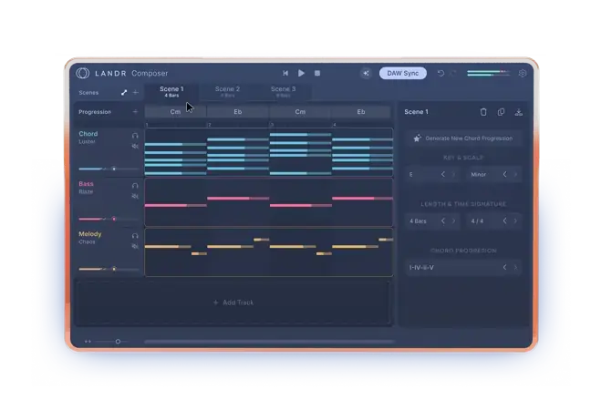
Task: Duplicate Scene 1 with the copy icon
Action: tap(501, 112)
